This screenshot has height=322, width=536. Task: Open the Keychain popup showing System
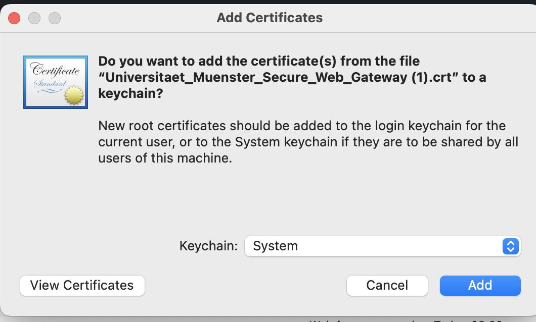382,246
